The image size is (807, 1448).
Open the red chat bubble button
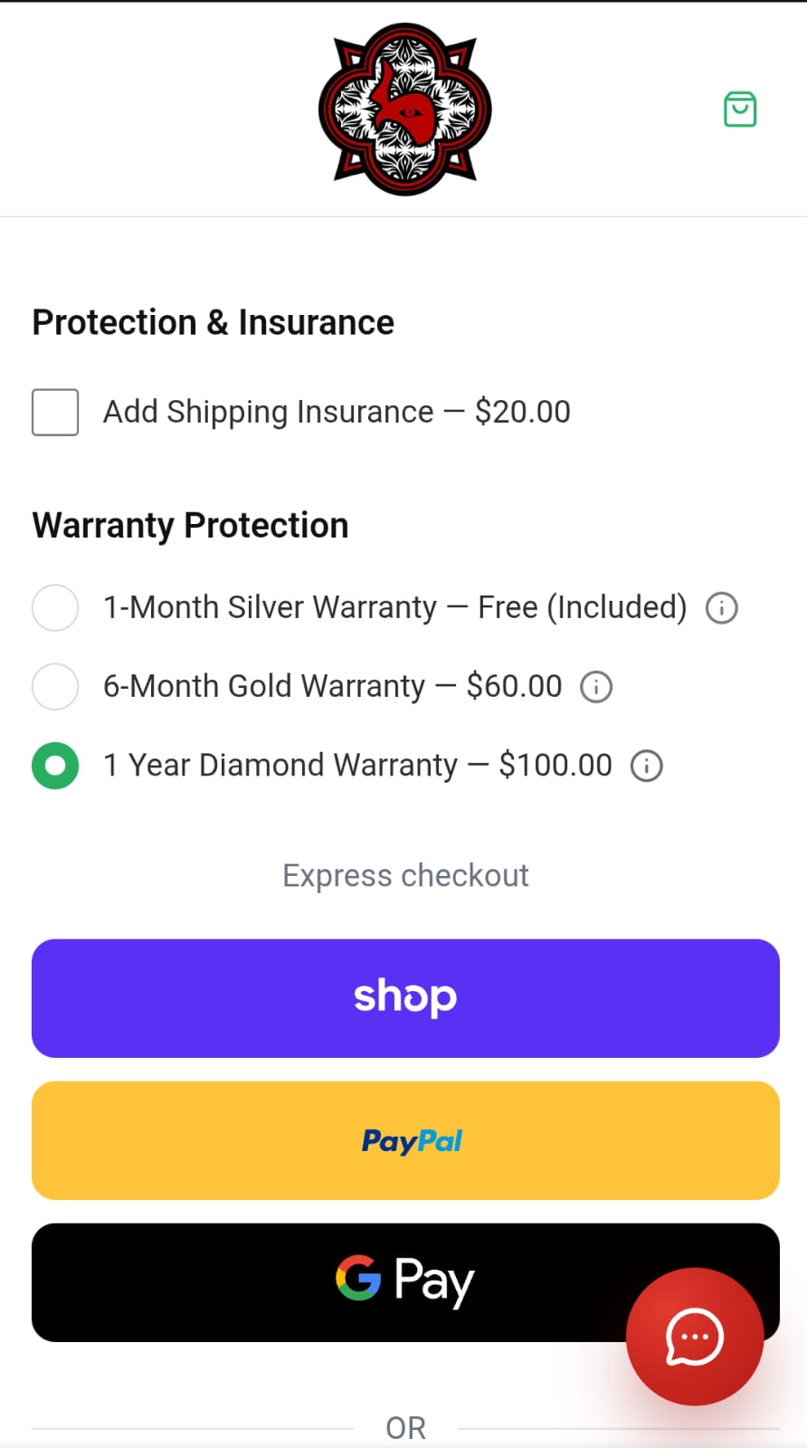[694, 1336]
